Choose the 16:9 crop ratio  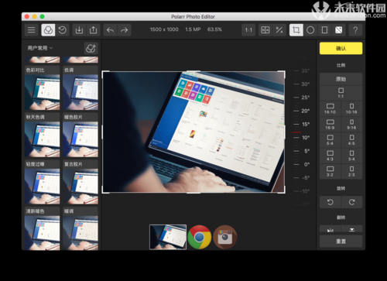[330, 125]
